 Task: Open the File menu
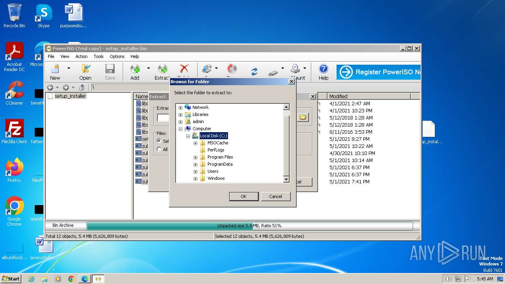pos(51,56)
